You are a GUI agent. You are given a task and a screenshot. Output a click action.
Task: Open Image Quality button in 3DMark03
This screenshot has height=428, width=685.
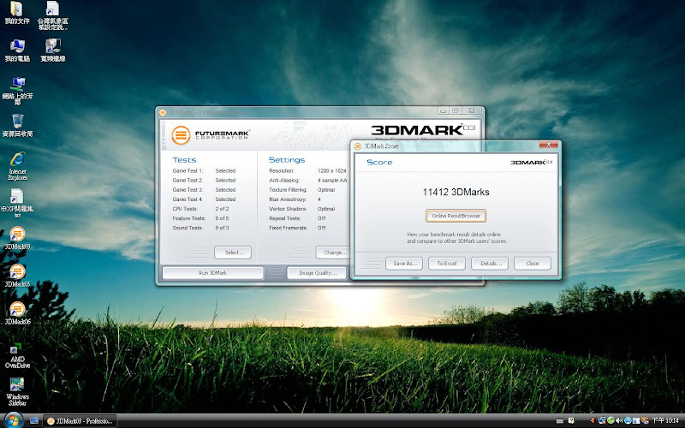[x=318, y=273]
